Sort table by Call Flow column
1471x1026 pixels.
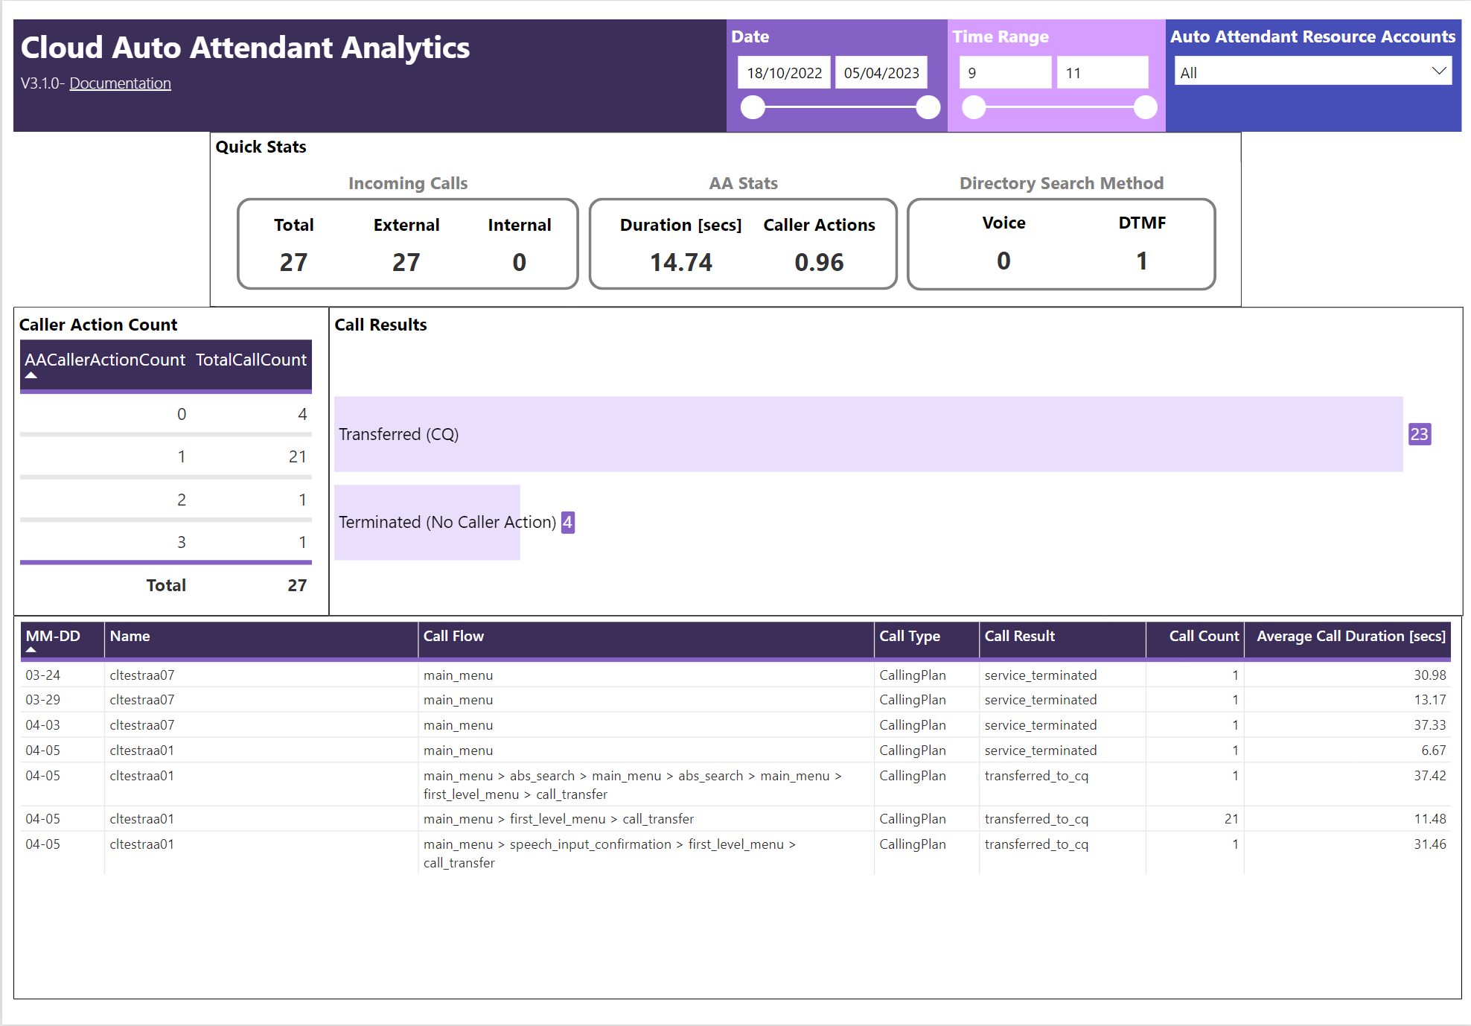point(453,637)
